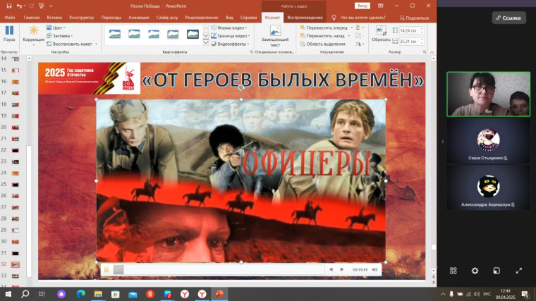Select the dark-framed fifth video style thumbnail

coord(193,34)
